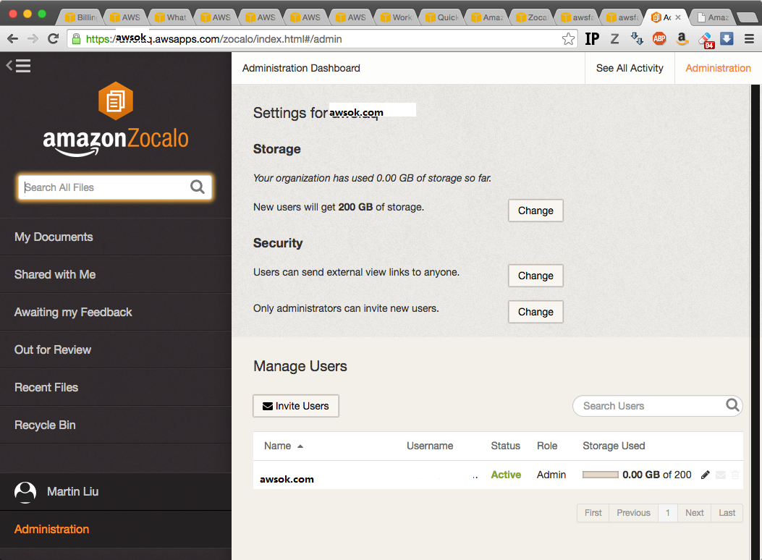Click the Amazon Zocalo logo

[x=116, y=119]
